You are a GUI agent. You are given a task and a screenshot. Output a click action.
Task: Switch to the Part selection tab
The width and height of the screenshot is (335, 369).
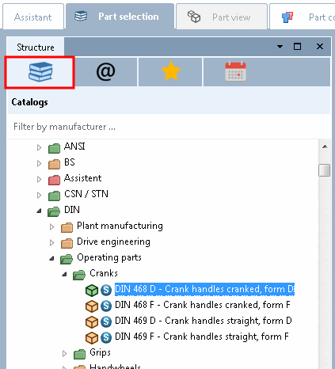[120, 17]
